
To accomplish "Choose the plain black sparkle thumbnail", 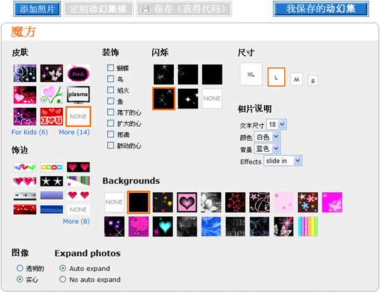I will [212, 74].
